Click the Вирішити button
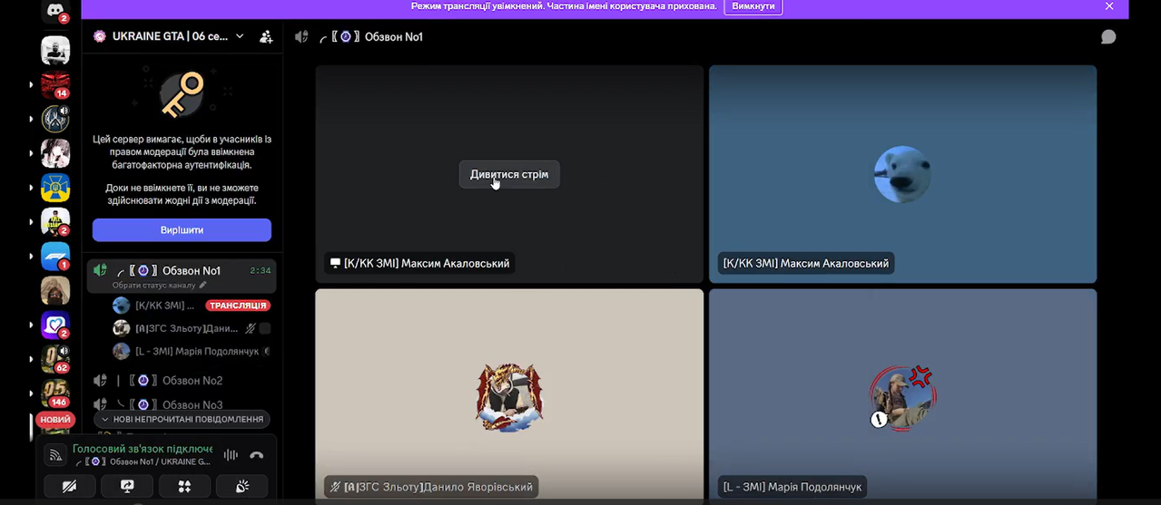 click(182, 230)
